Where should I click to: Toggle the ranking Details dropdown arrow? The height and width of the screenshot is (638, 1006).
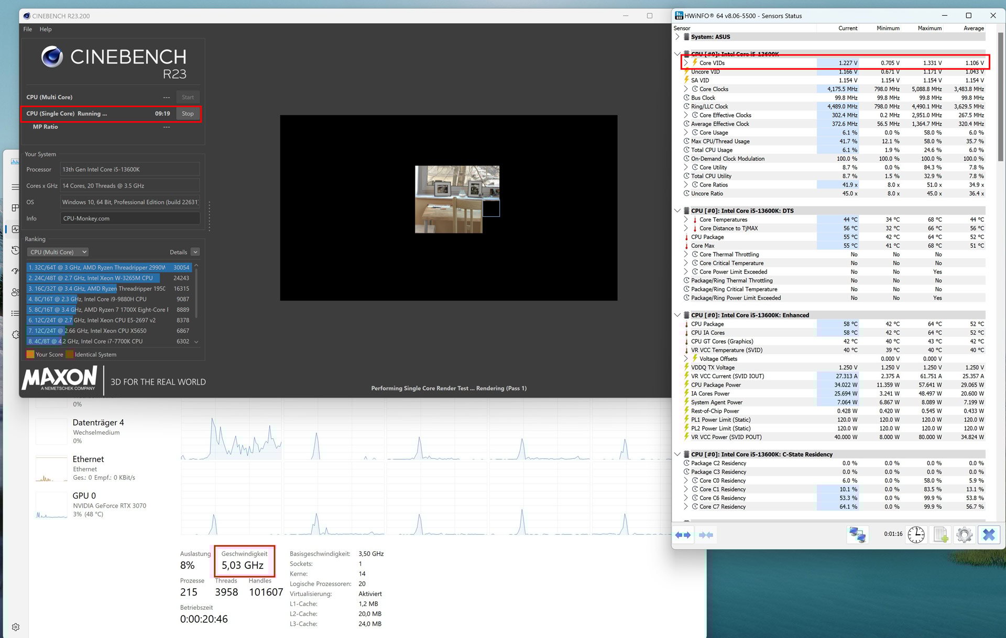(x=195, y=252)
